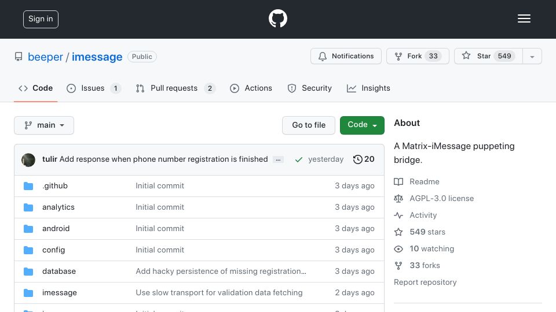Open the android folder

(x=56, y=229)
